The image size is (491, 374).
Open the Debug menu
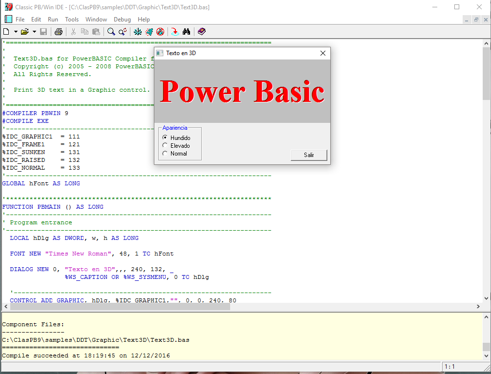click(122, 20)
